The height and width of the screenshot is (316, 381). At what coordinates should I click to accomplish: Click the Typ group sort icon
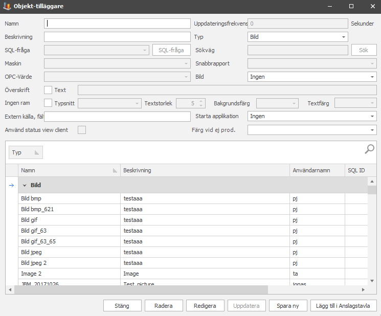click(x=37, y=152)
